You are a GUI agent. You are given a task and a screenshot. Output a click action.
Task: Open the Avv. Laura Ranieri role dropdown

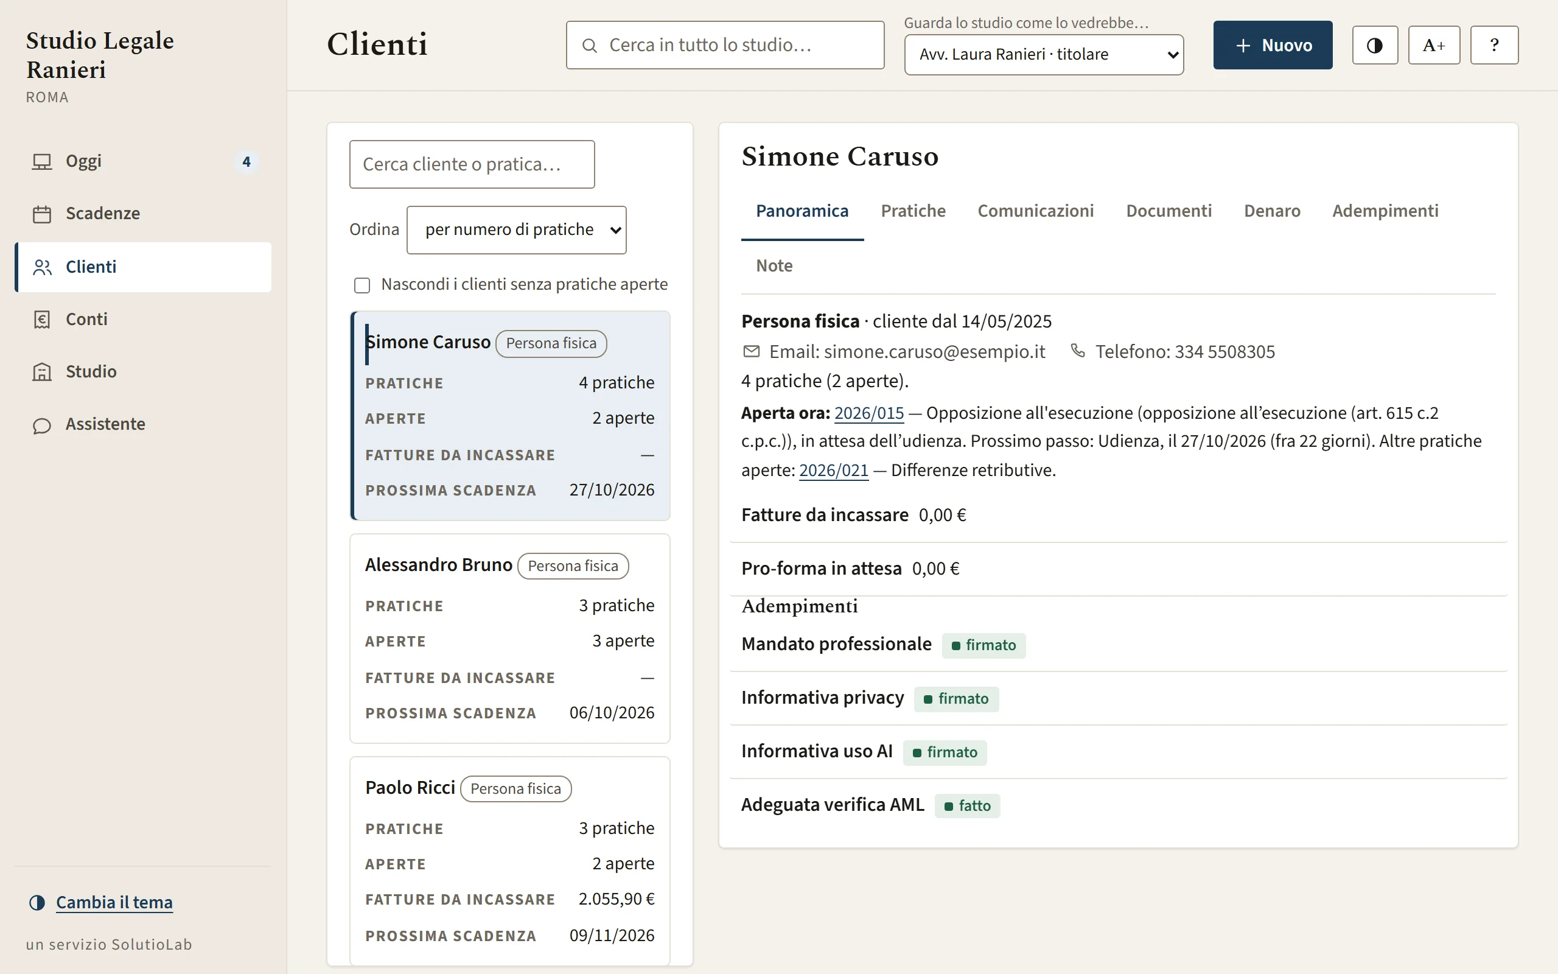click(x=1044, y=55)
